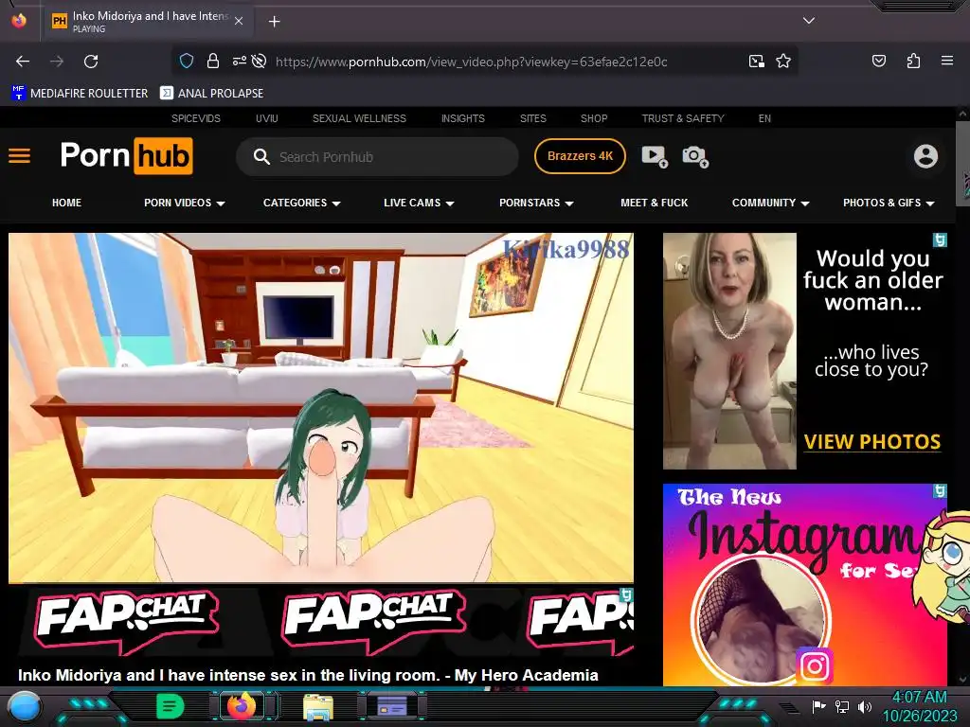Click the VIEW PHOTOS ad link
The image size is (970, 727).
coord(872,442)
